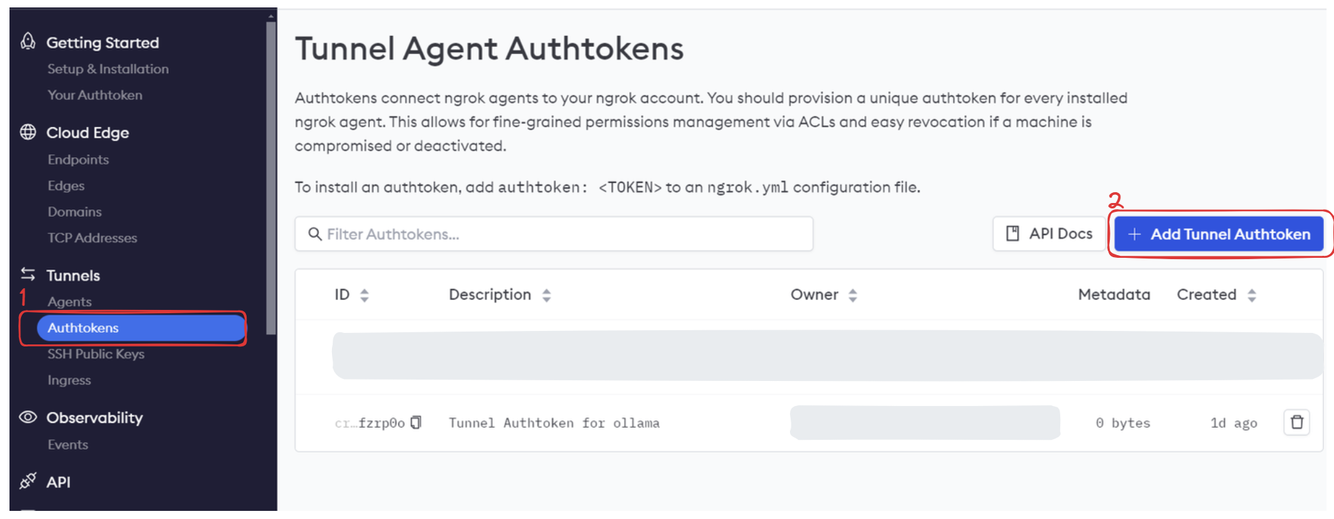The height and width of the screenshot is (519, 1334).
Task: Click the sidebar vertical scrollbar
Action: 271,176
